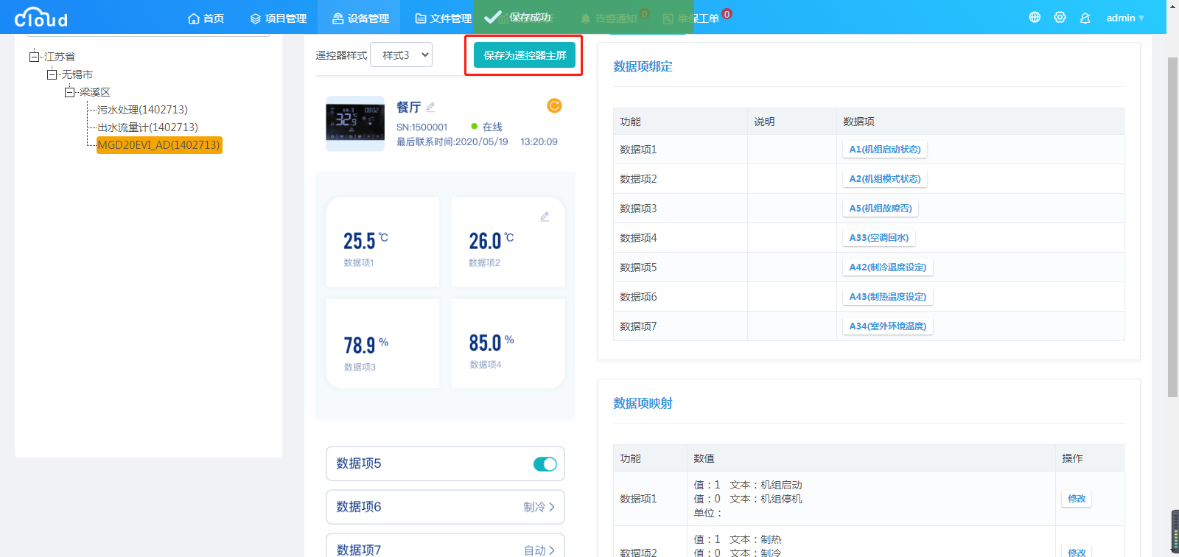Click the 说明 column header
1179x557 pixels.
[764, 122]
